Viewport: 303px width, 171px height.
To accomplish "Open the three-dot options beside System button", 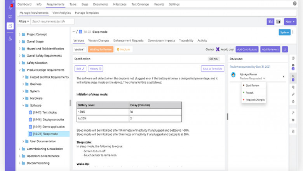I will 293,32.
